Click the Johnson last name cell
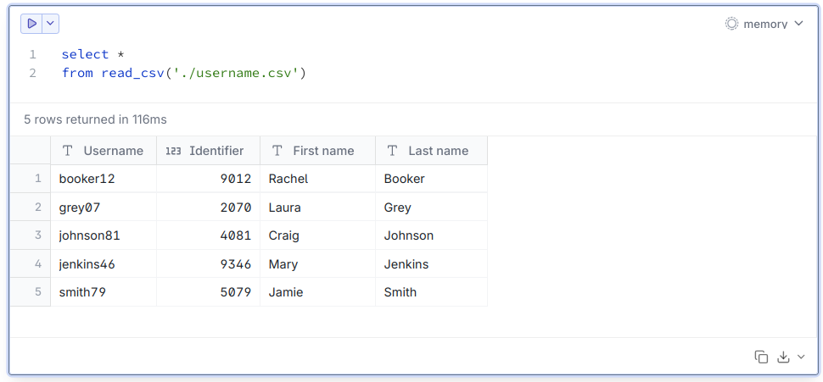 432,235
